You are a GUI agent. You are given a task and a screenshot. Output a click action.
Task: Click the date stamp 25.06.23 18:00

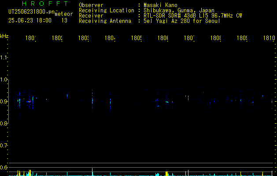click(x=30, y=21)
